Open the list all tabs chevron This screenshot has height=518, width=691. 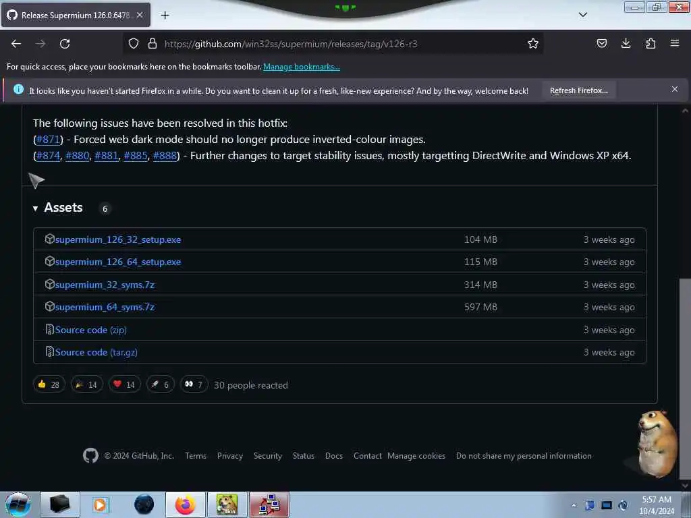pos(582,15)
